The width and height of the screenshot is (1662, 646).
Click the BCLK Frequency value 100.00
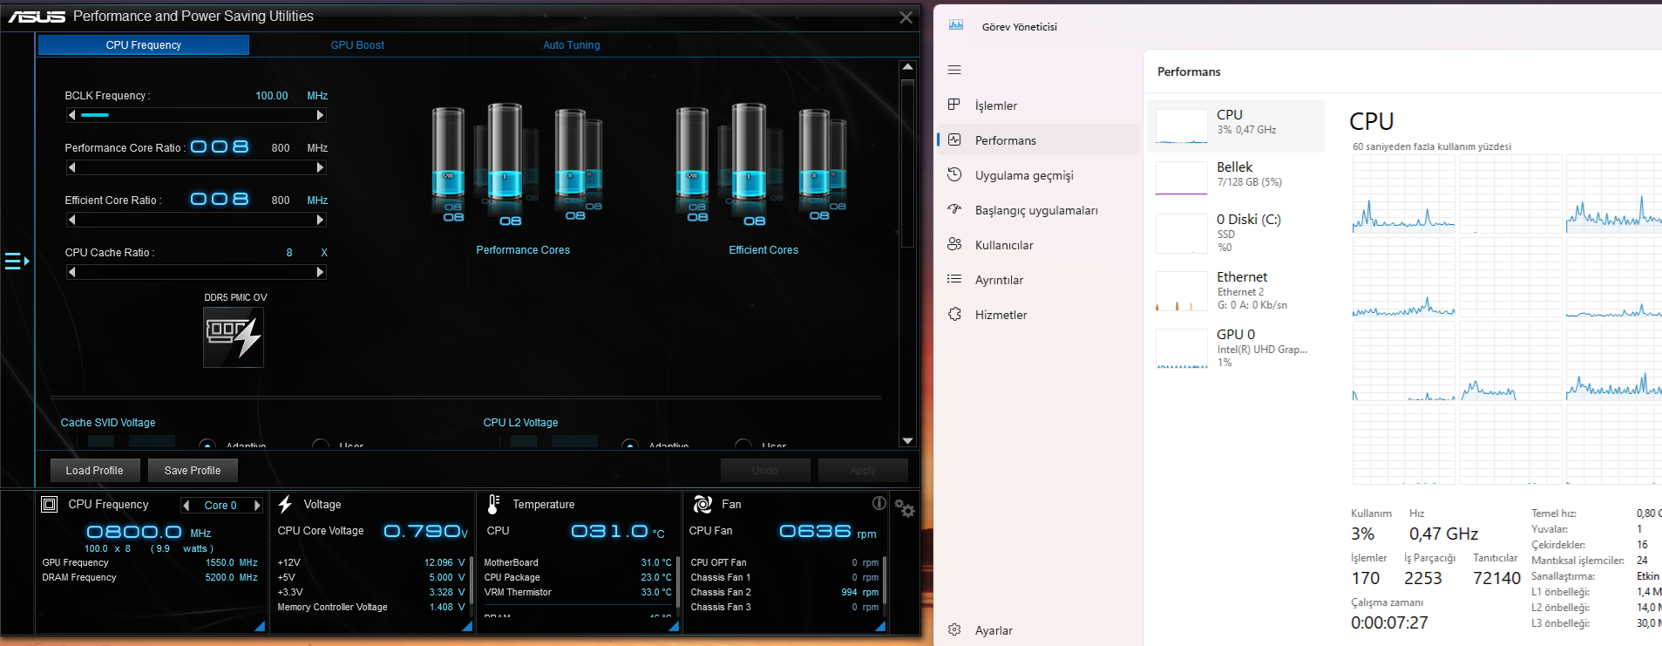click(x=272, y=96)
